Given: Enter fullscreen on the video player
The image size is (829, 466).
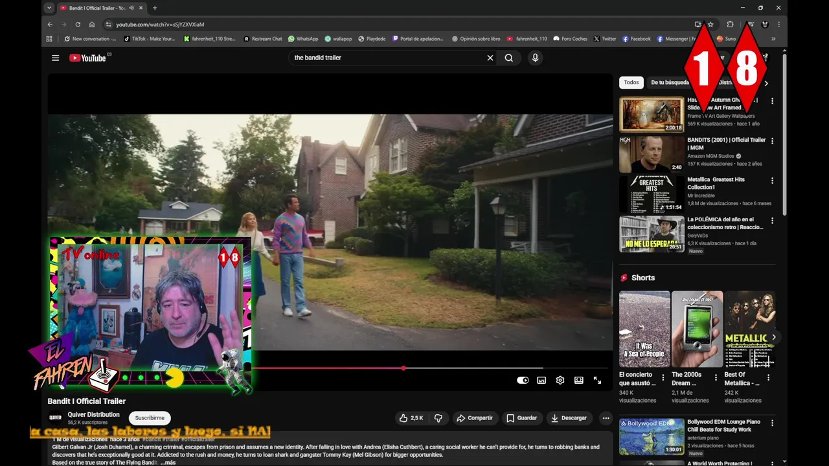Looking at the screenshot, I should [597, 380].
